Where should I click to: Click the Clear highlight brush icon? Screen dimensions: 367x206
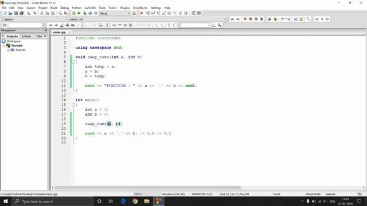click(x=61, y=25)
